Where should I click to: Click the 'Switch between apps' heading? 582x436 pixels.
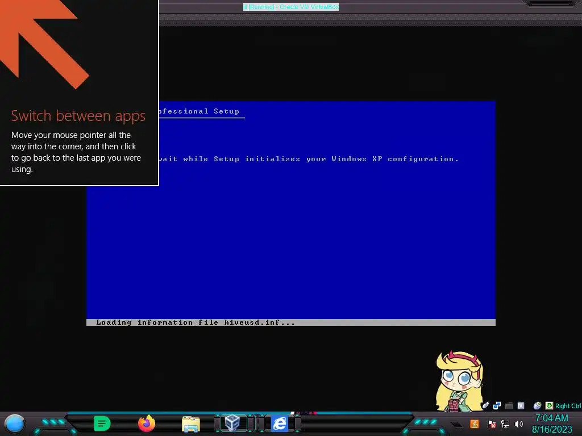click(x=78, y=116)
